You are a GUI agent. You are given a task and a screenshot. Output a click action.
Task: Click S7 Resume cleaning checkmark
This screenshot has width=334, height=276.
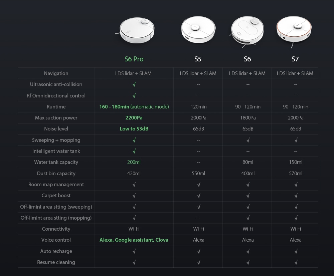coord(296,262)
